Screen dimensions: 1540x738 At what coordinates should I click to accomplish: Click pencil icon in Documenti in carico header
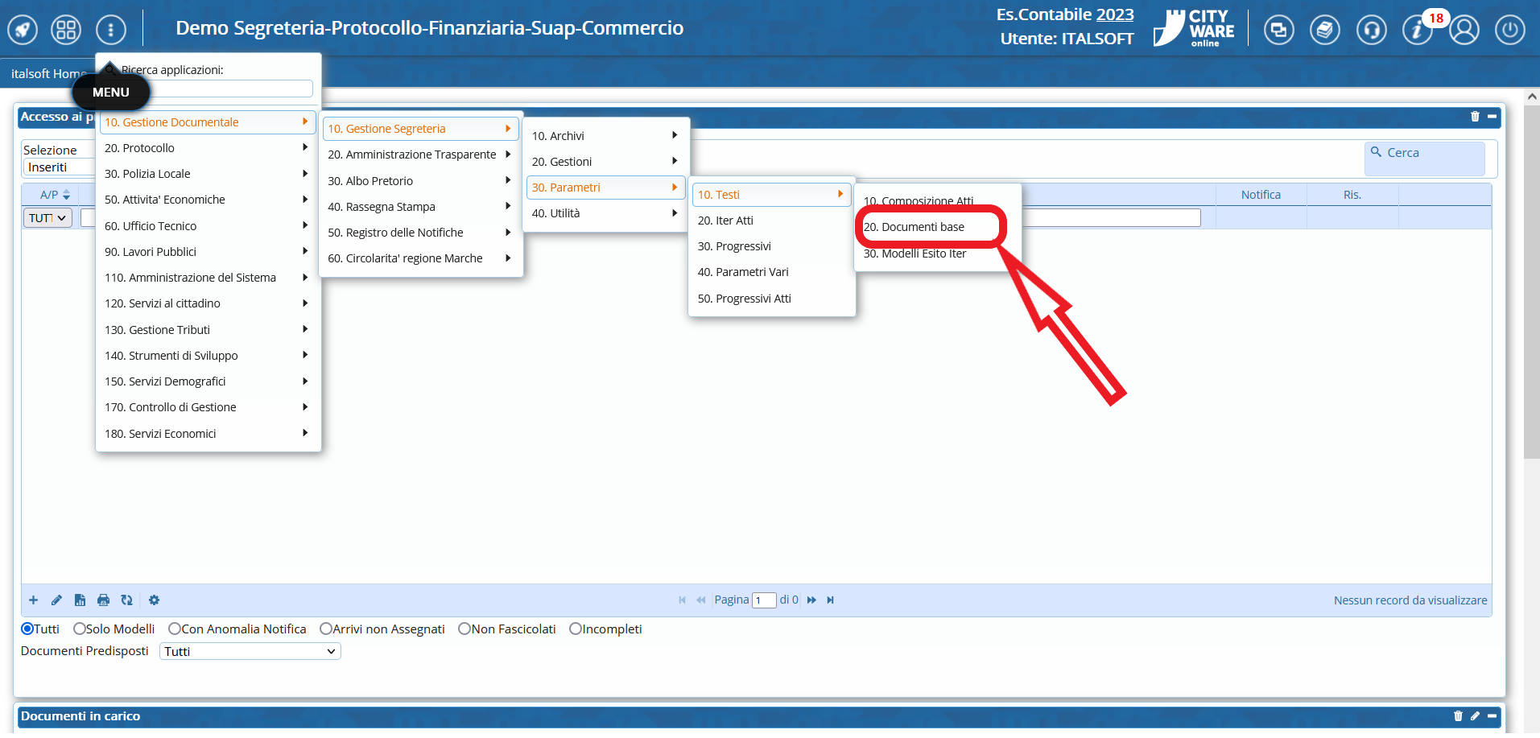pyautogui.click(x=1475, y=716)
